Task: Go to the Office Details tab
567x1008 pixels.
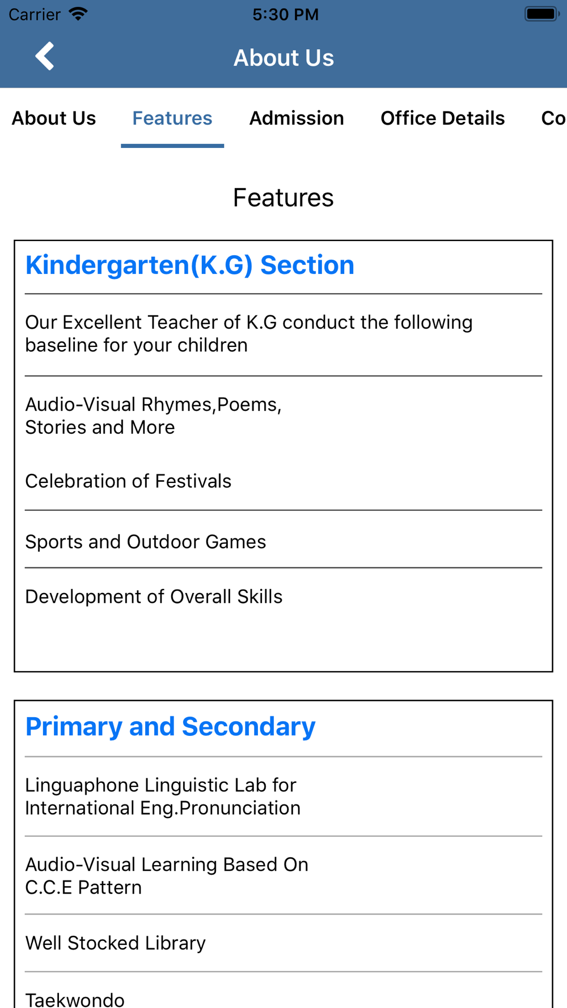Action: (443, 118)
